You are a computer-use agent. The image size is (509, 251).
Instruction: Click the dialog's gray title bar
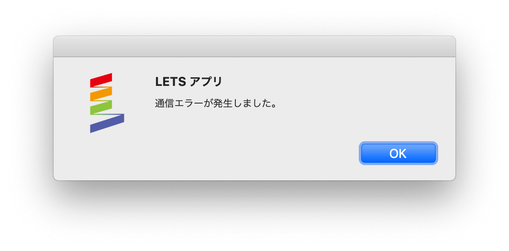click(x=254, y=47)
